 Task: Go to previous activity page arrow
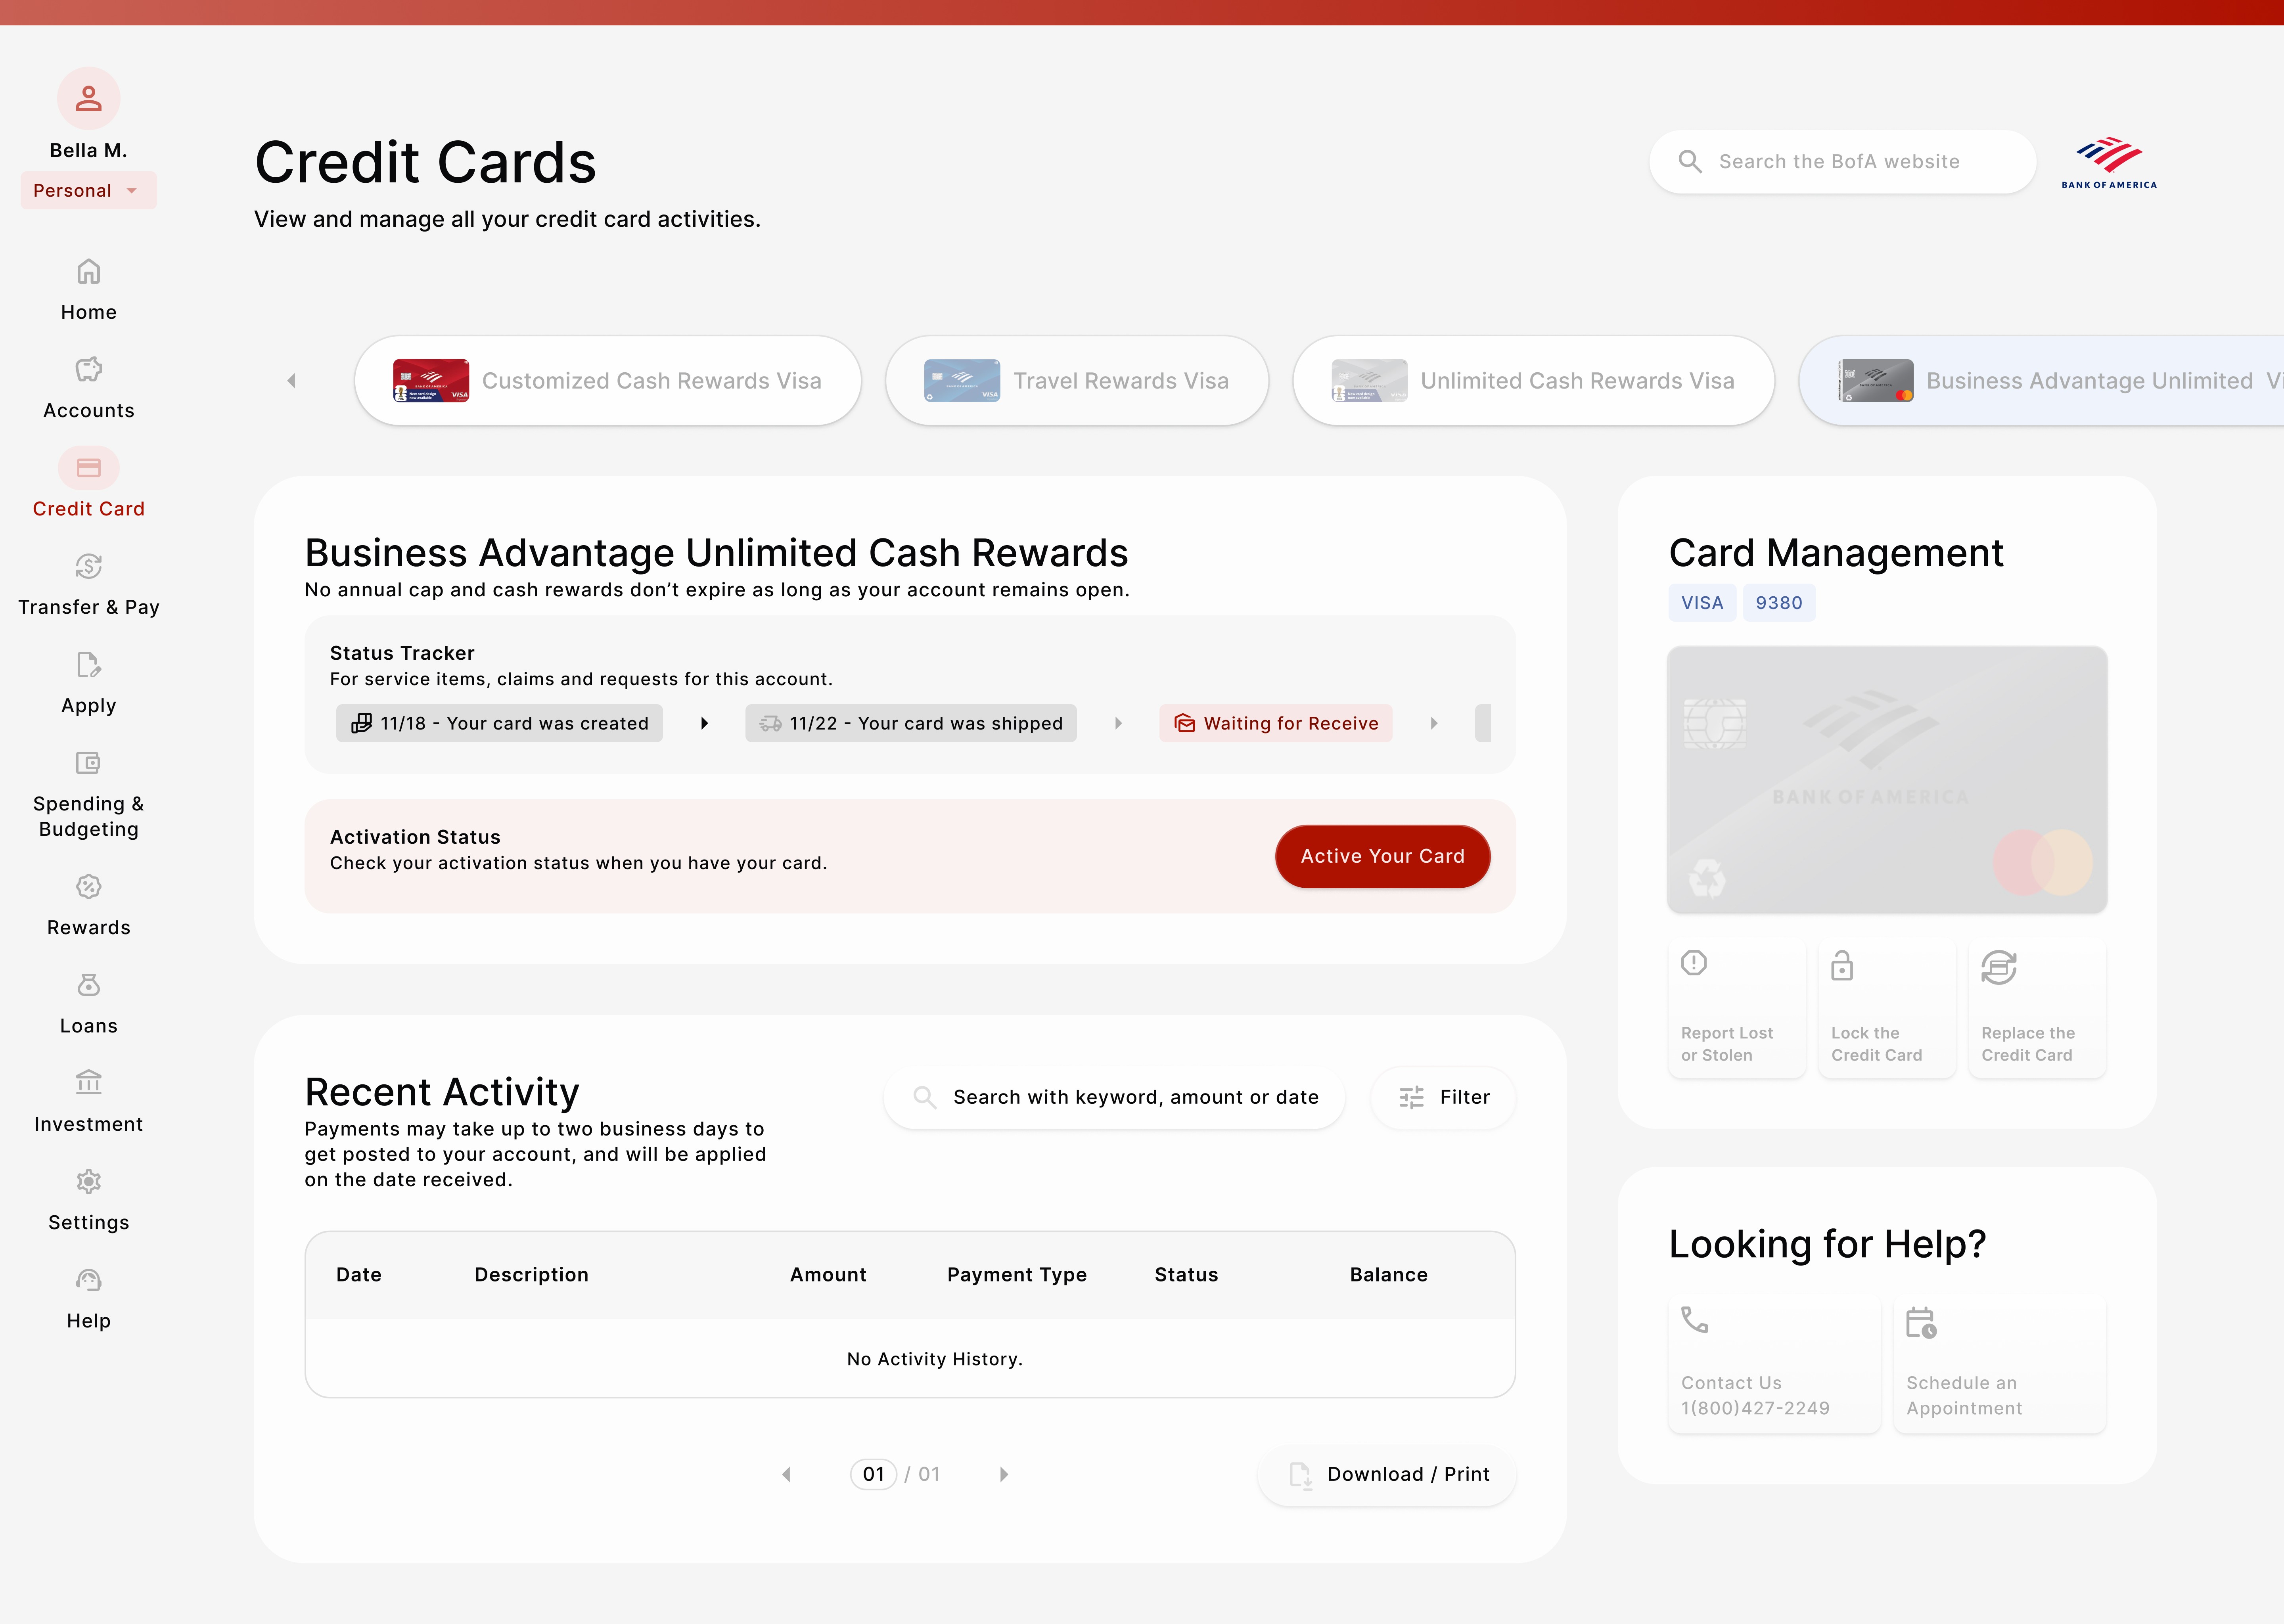point(786,1474)
